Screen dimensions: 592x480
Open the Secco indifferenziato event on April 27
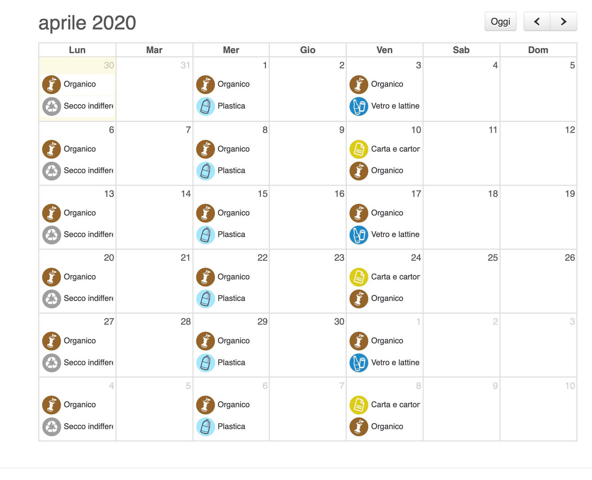coord(78,363)
